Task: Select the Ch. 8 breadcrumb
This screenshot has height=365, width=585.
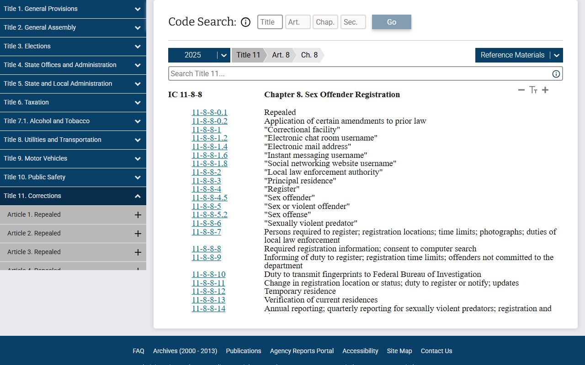Action: point(309,55)
